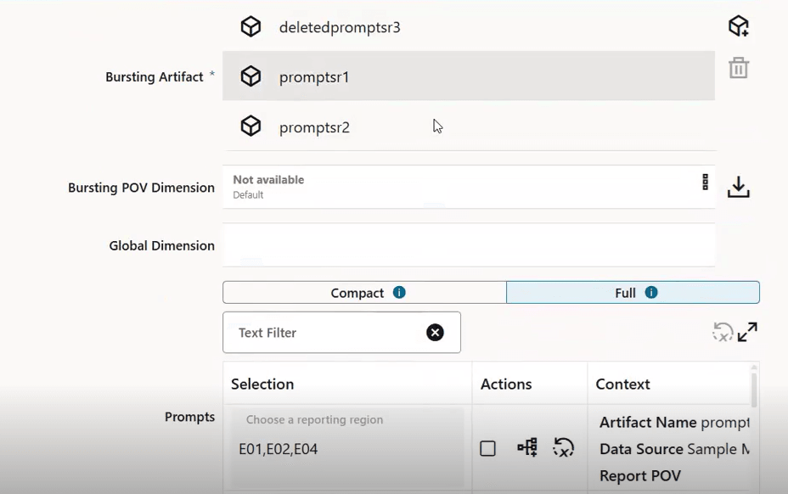Screen dimensions: 788x494
Task: Click the add bursting artifact cube icon
Action: click(738, 26)
